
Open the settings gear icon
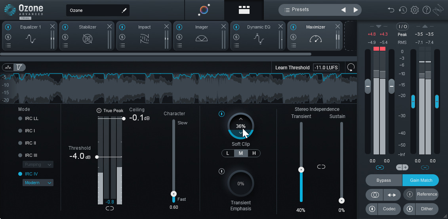[x=415, y=10]
